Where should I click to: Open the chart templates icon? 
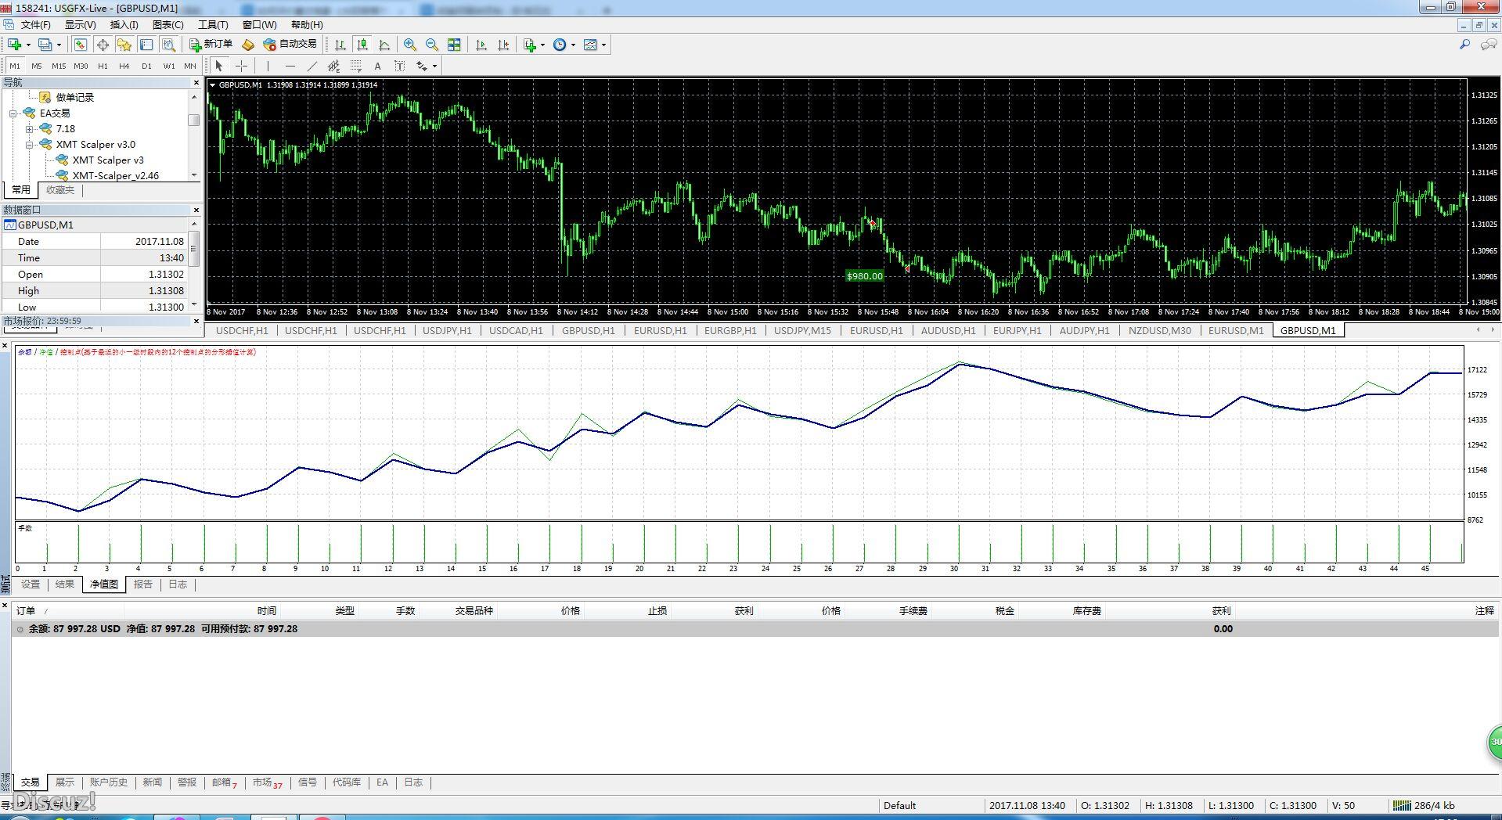pos(590,45)
